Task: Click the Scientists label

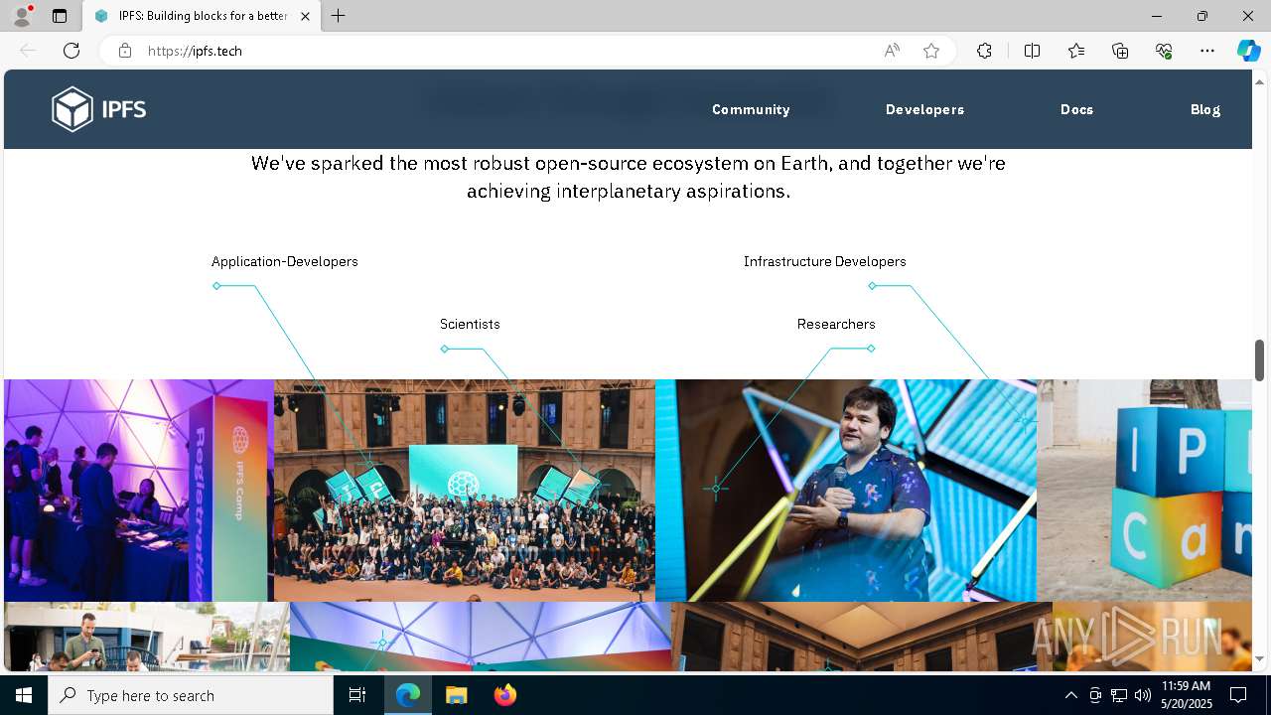Action: (x=470, y=324)
